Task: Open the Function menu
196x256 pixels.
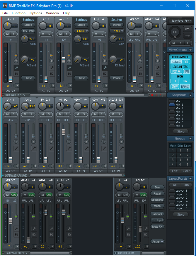Action: click(18, 13)
